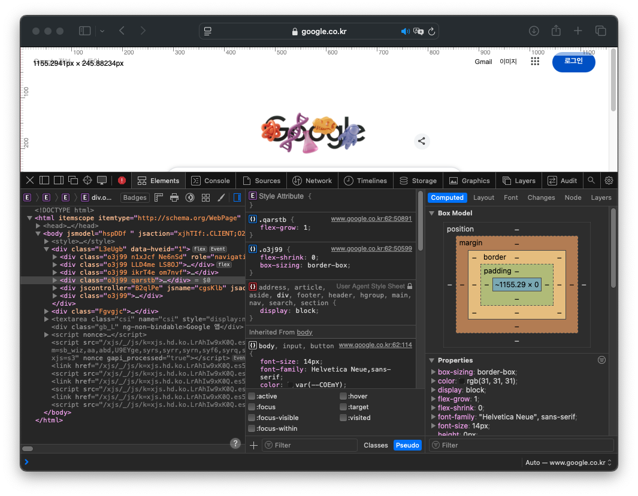Expand the div class Fgvgjc node
Viewport: 638px width, 496px height.
(x=46, y=311)
